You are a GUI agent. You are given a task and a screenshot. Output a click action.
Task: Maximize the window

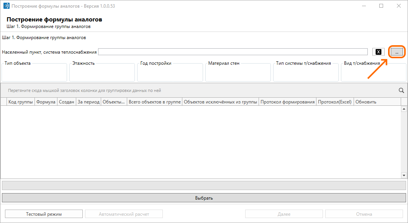[x=381, y=6]
